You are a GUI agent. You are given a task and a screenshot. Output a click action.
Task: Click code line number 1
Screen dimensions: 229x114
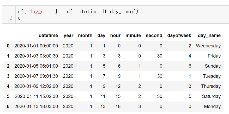coord(10,11)
